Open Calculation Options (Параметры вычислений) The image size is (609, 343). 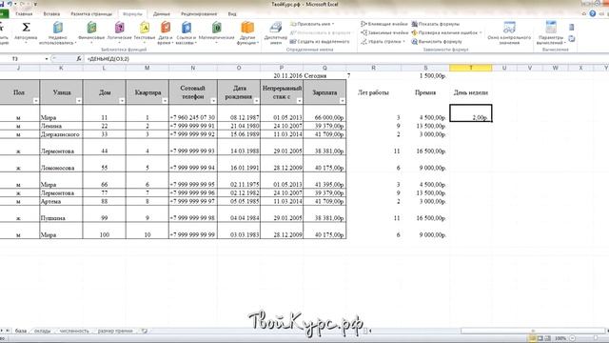[x=551, y=32]
